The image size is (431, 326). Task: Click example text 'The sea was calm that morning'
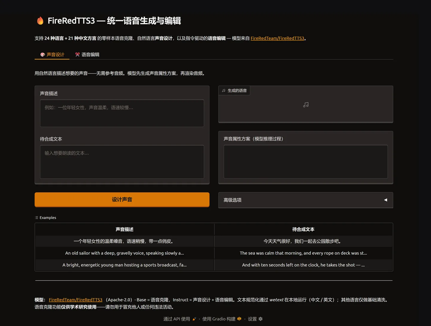(x=303, y=253)
